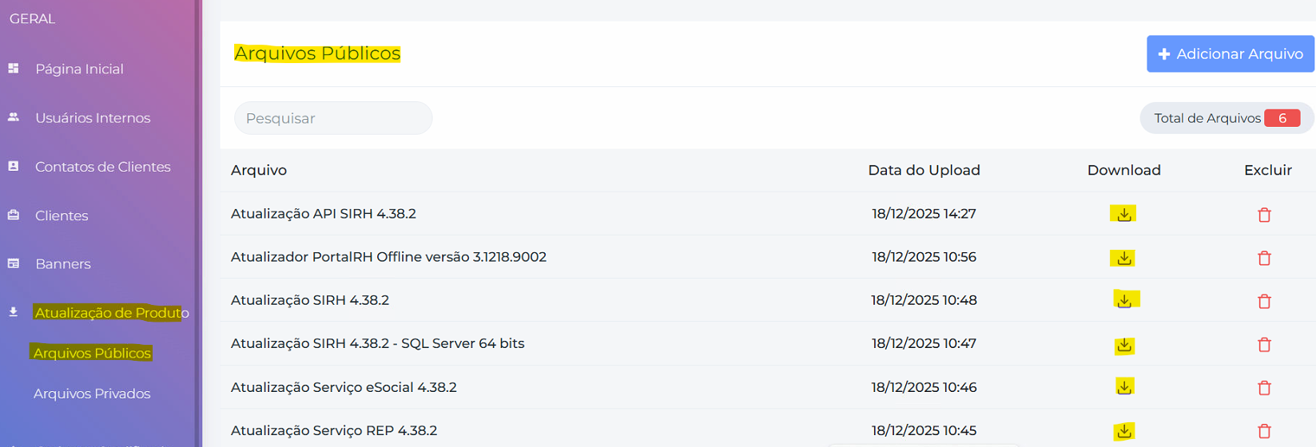This screenshot has height=447, width=1316.
Task: Focus the Pesquisar search field
Action: tap(333, 118)
